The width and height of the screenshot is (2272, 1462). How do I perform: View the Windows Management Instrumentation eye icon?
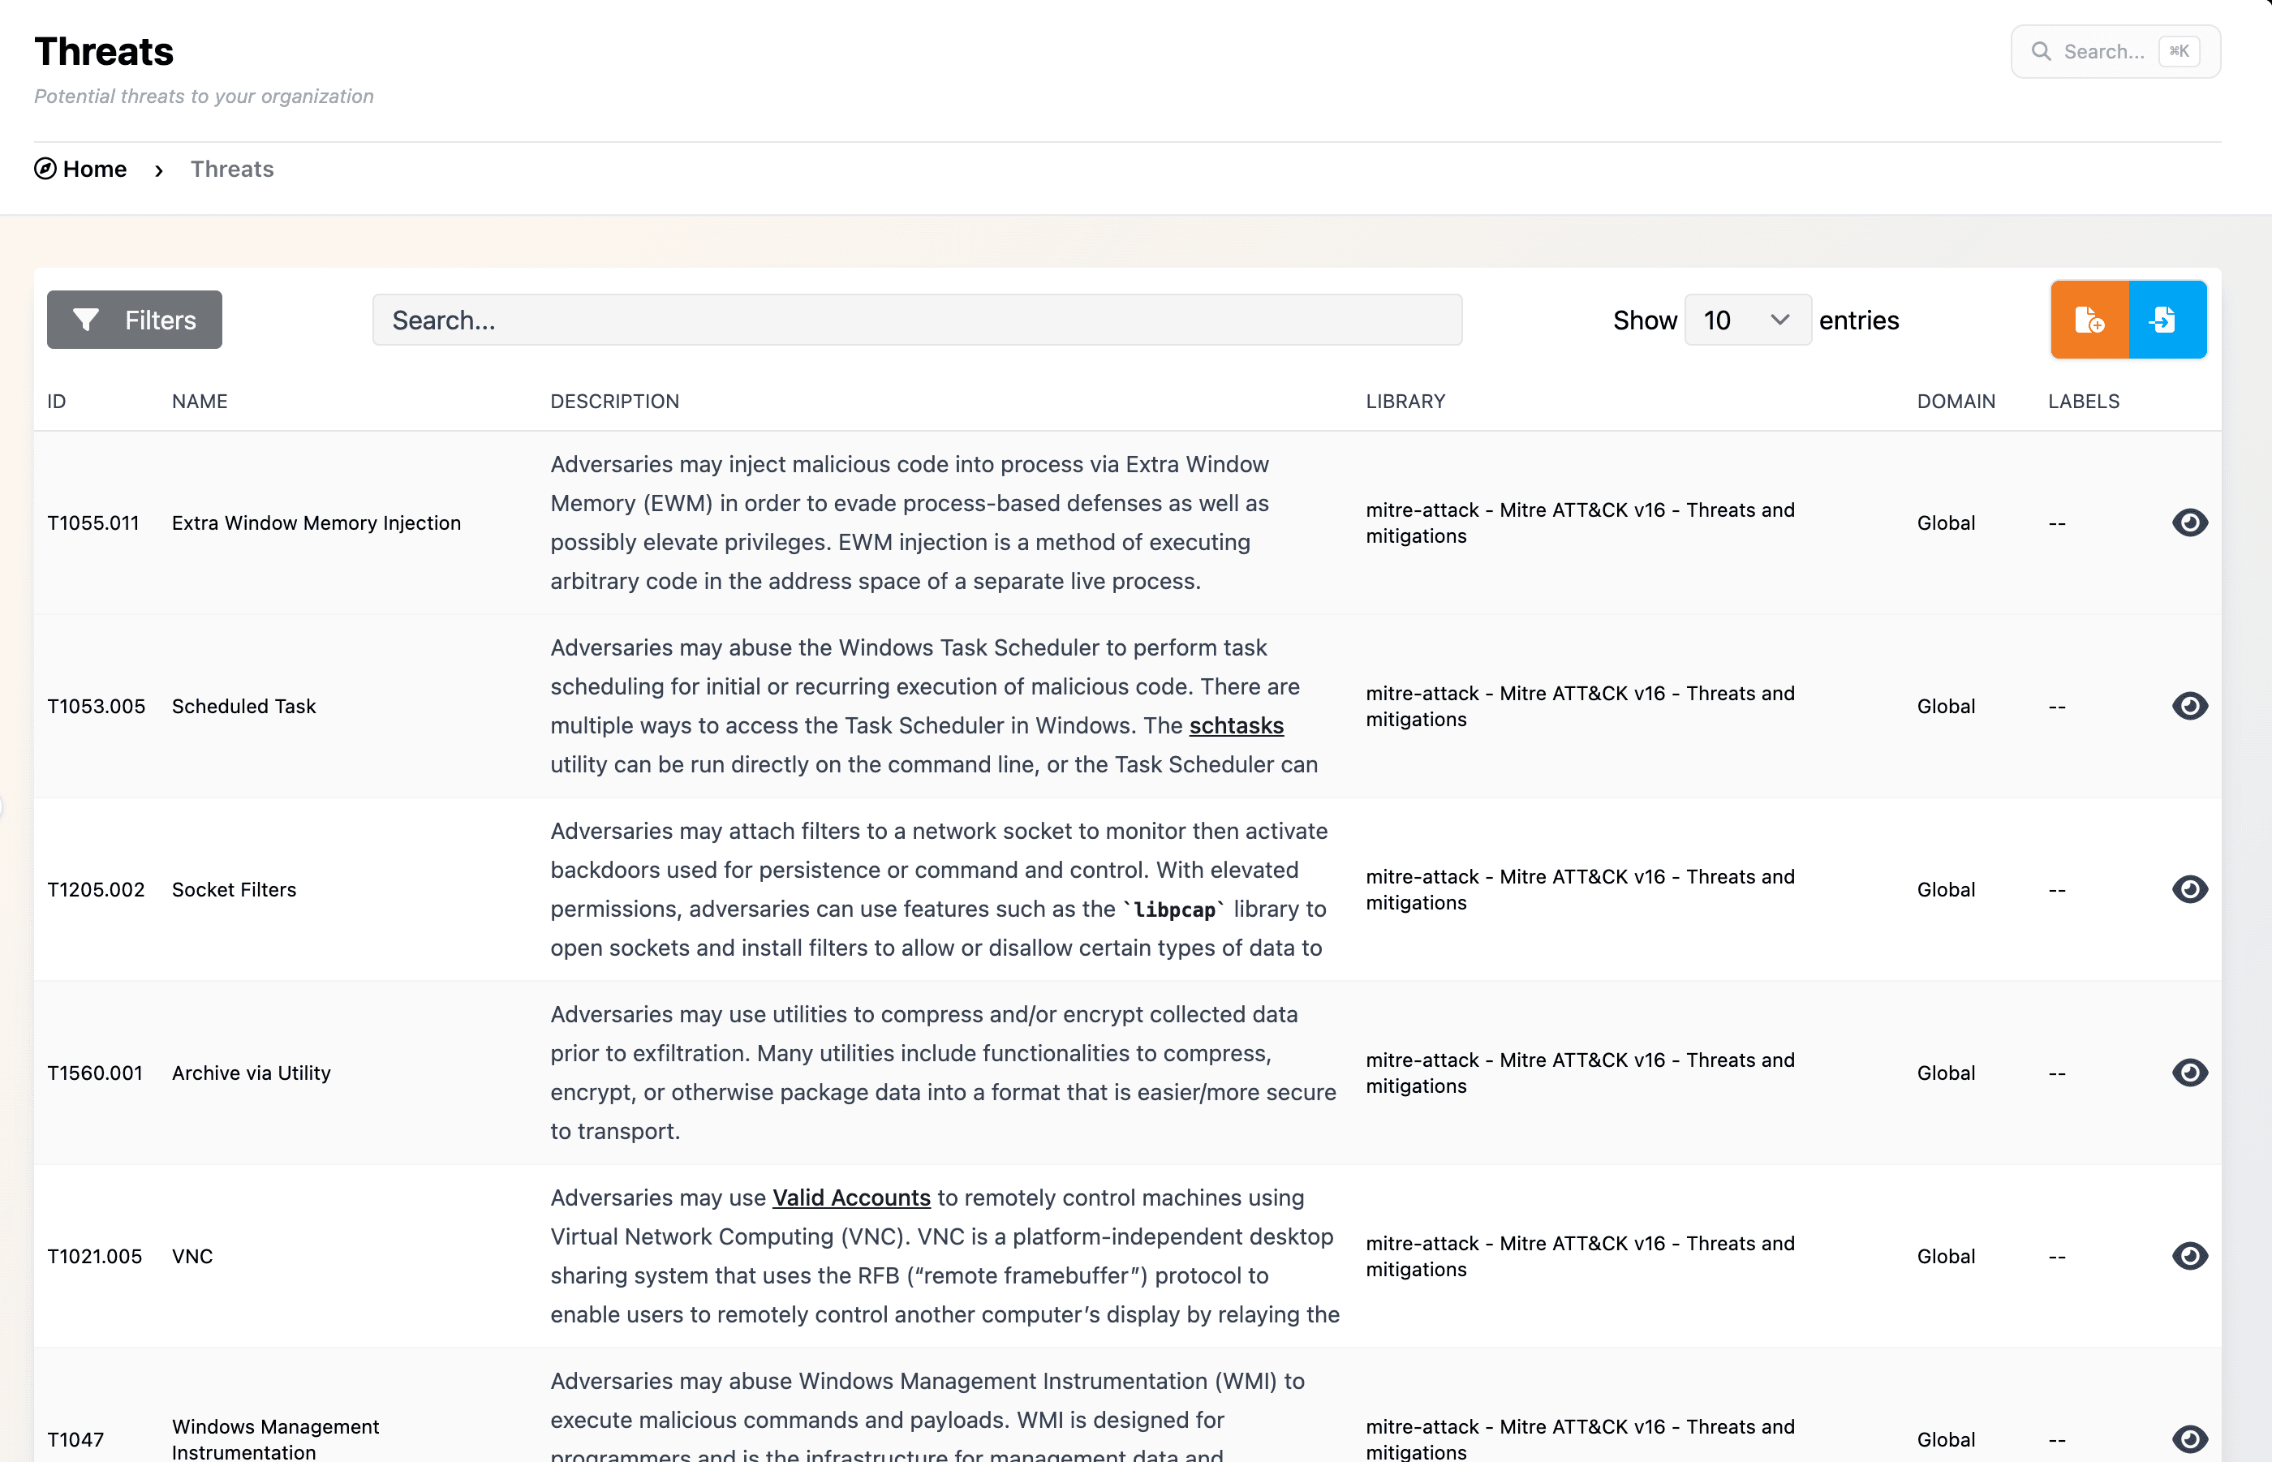[2189, 1439]
